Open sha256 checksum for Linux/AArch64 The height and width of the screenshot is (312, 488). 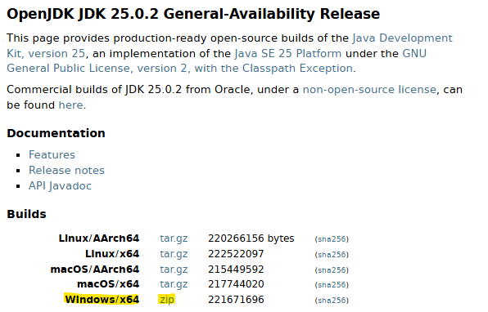(x=332, y=239)
